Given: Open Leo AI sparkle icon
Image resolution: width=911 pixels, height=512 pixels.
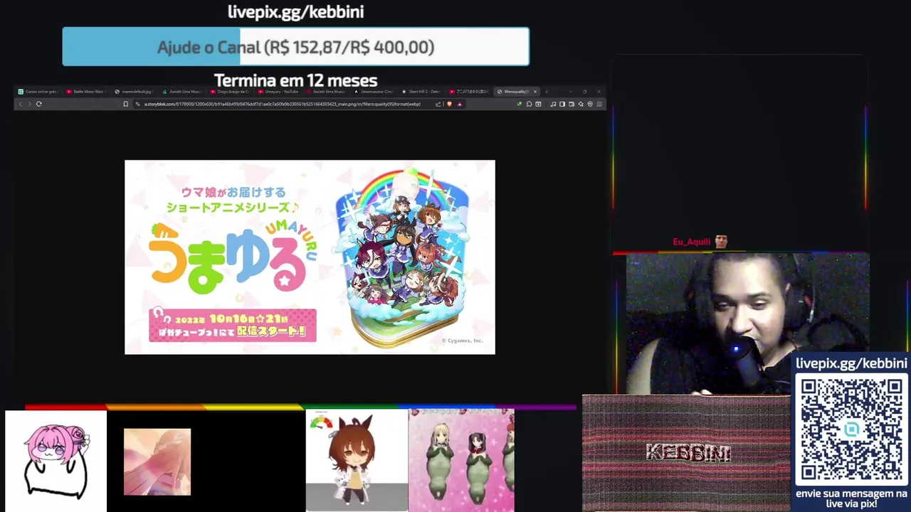Looking at the screenshot, I should (581, 104).
